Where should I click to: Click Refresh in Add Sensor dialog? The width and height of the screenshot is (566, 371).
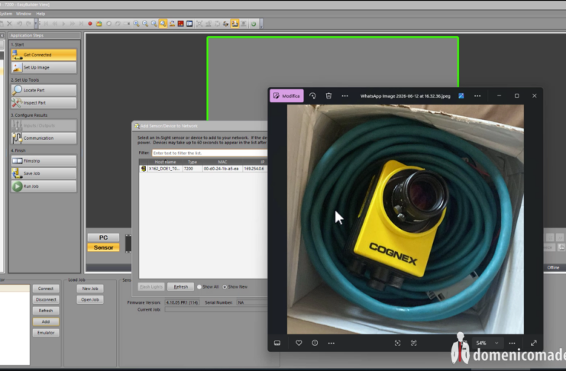[180, 287]
